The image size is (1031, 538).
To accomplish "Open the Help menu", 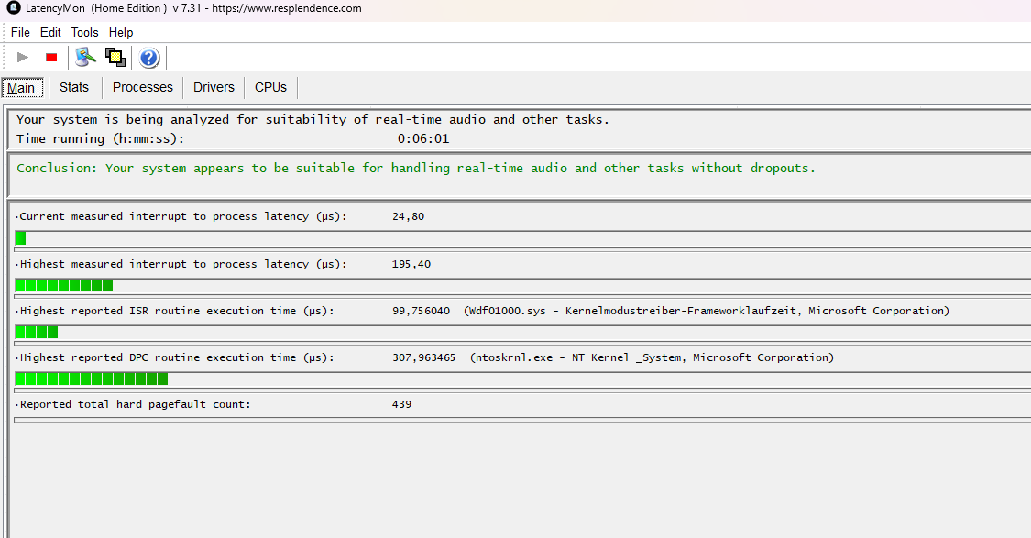I will 121,32.
